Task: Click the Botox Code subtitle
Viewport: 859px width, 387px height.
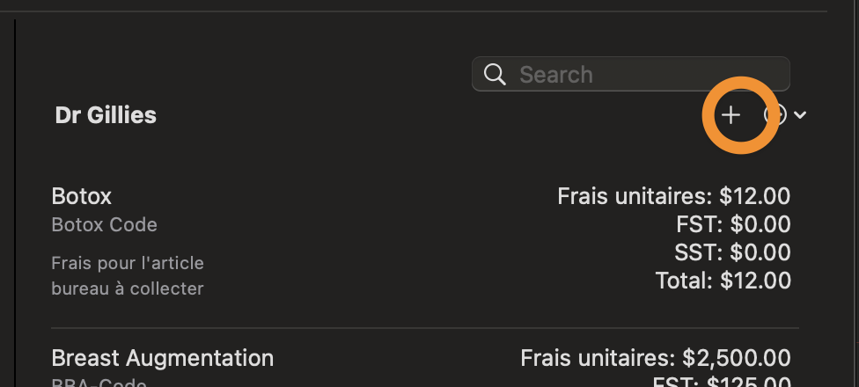Action: tap(104, 225)
